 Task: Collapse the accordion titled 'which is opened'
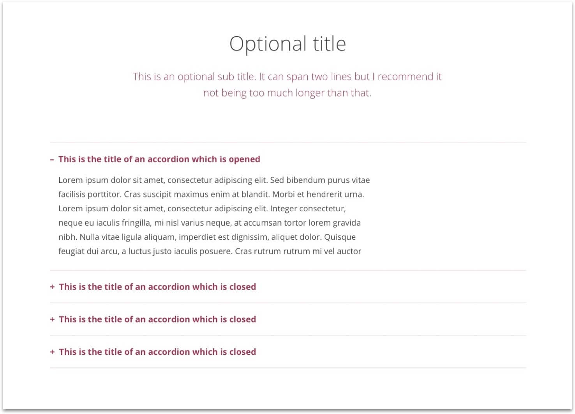pos(159,159)
